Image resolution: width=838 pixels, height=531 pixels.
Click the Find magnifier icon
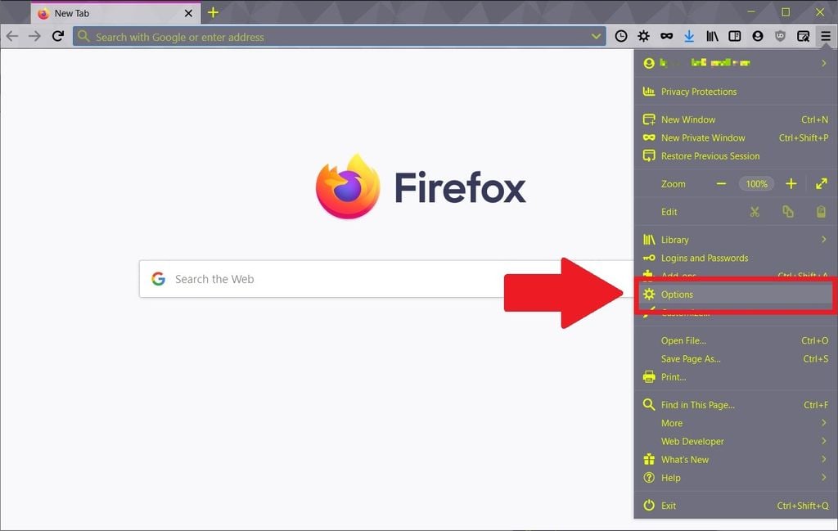pos(649,404)
